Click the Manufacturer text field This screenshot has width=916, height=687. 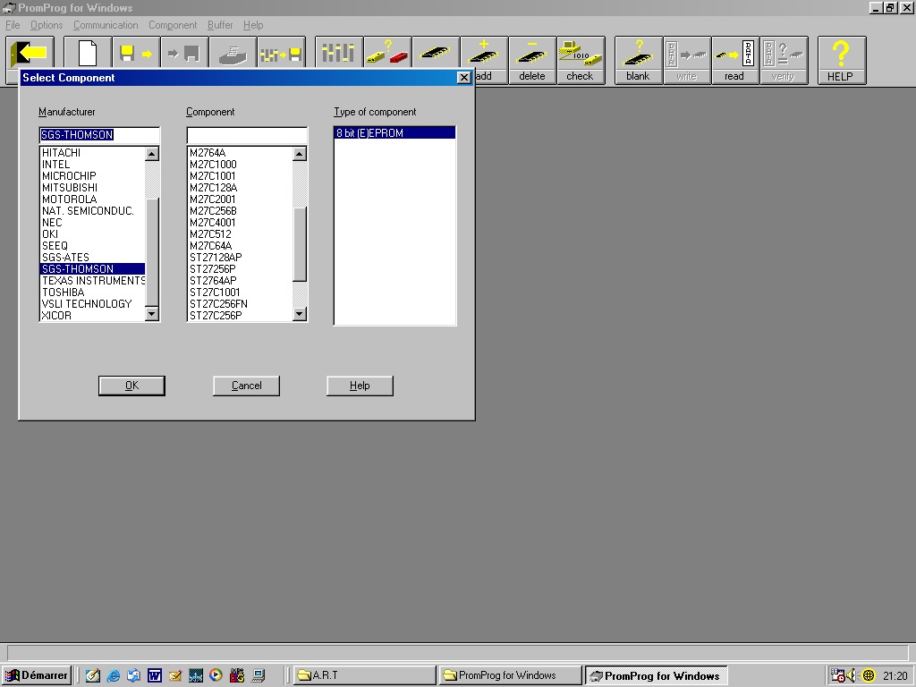99,135
